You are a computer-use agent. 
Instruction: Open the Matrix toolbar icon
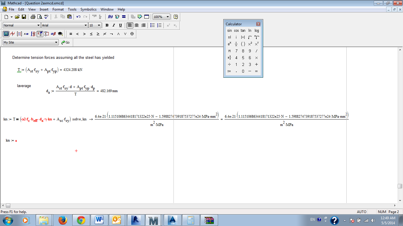19,34
